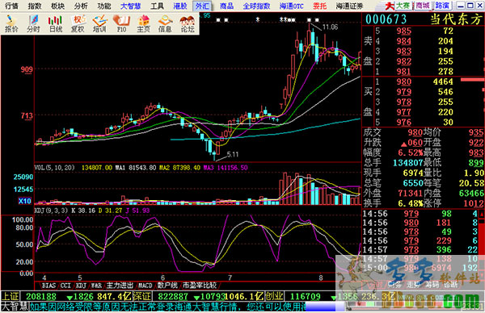
Task: Open the 分析 menu
Action: [x=81, y=6]
